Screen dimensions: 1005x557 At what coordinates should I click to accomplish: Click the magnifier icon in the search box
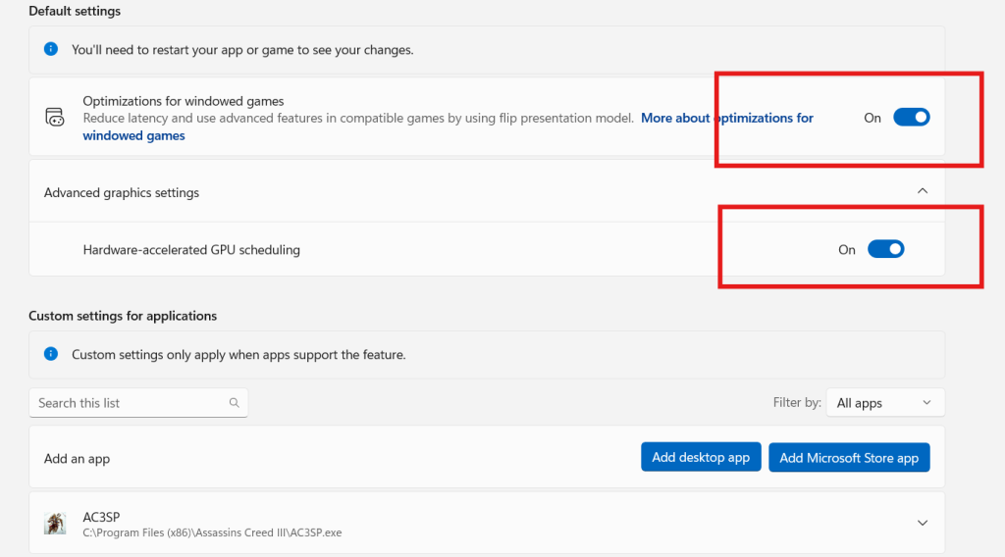click(x=234, y=403)
